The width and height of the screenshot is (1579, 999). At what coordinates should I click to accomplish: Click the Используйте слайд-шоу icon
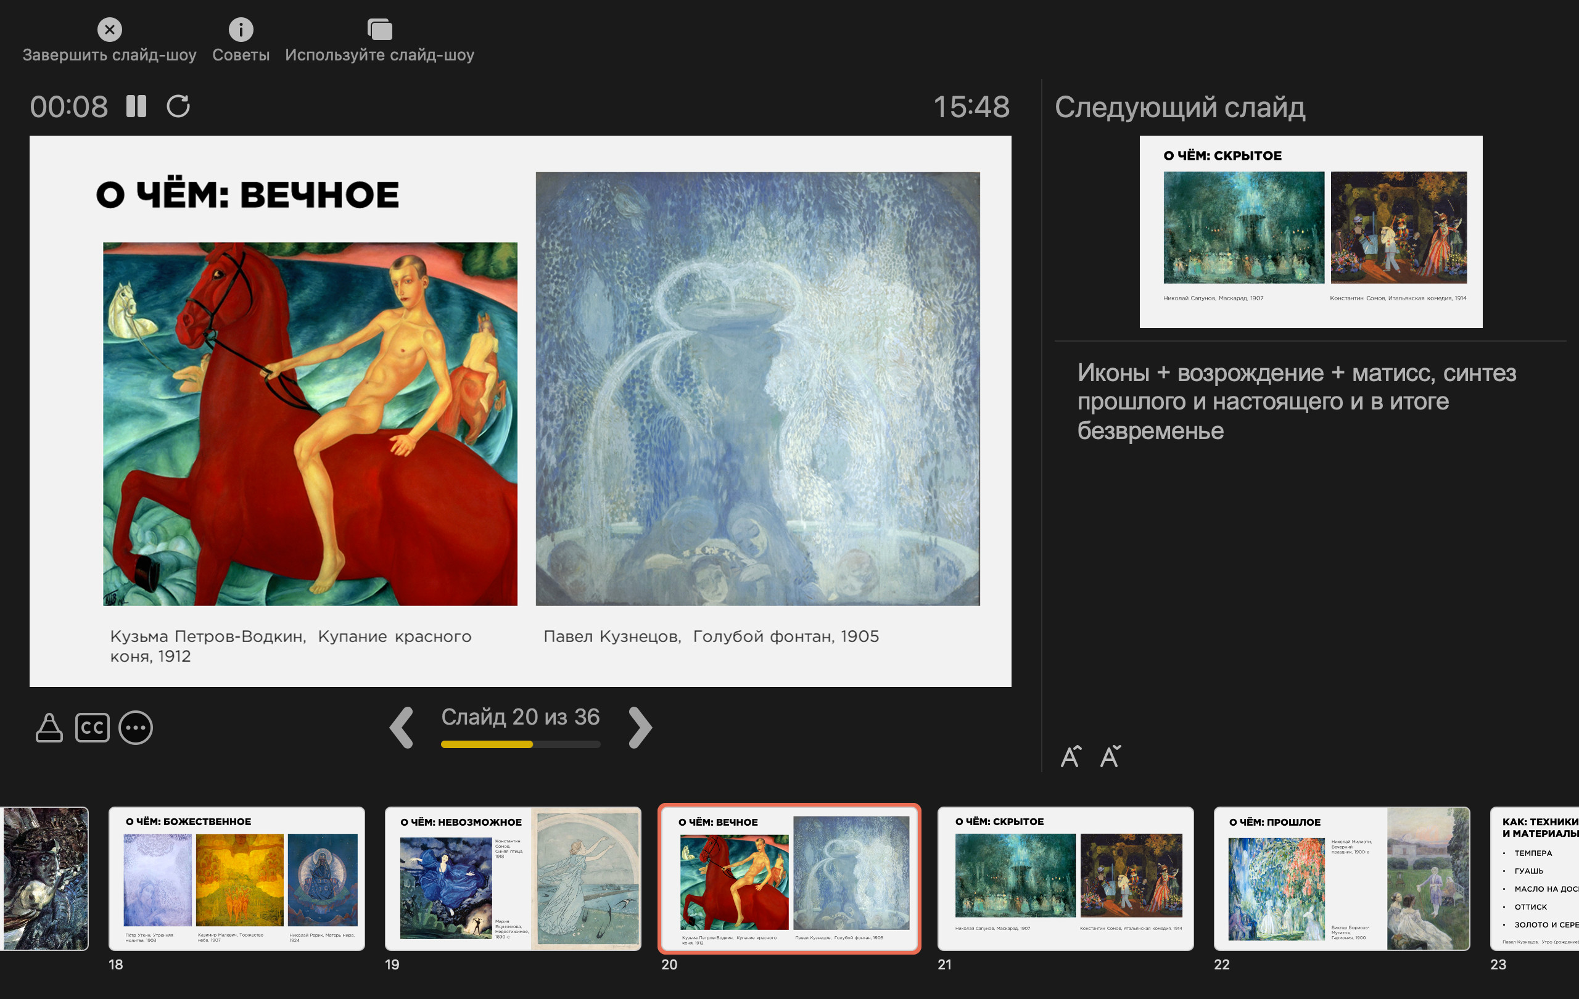pyautogui.click(x=380, y=30)
